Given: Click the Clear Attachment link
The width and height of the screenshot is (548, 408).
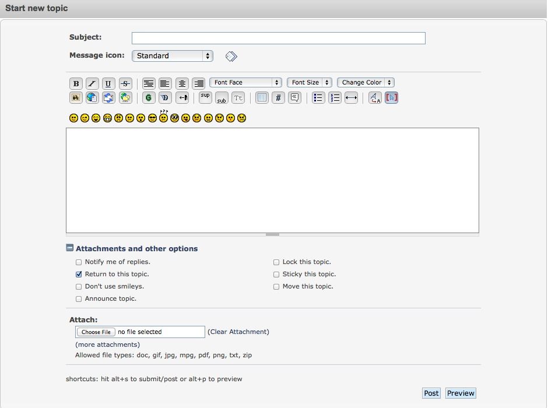Looking at the screenshot, I should pos(238,332).
